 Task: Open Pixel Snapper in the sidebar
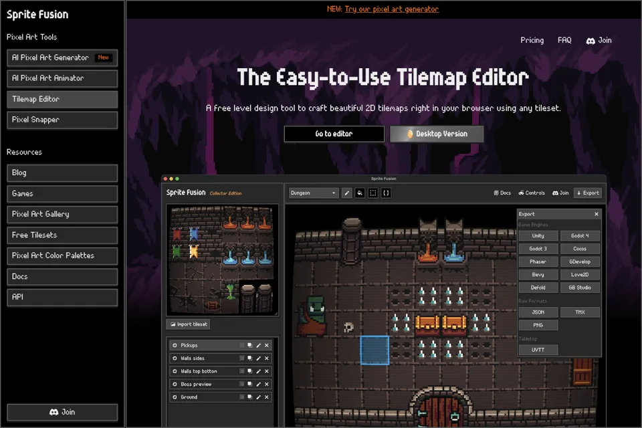[x=62, y=120]
